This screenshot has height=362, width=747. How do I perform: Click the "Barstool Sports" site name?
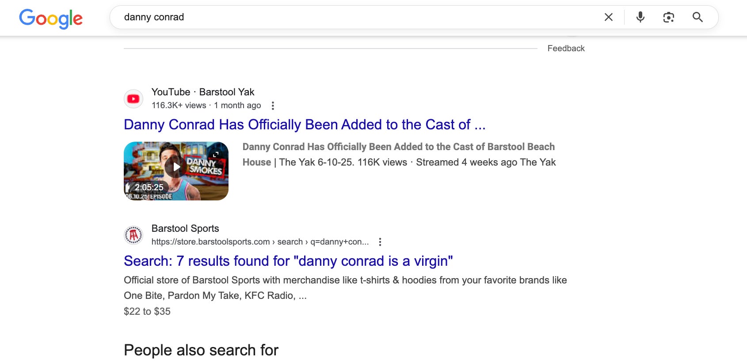click(185, 228)
